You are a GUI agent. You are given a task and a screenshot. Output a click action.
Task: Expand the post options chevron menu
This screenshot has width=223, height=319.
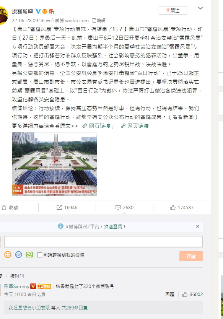tap(200, 8)
